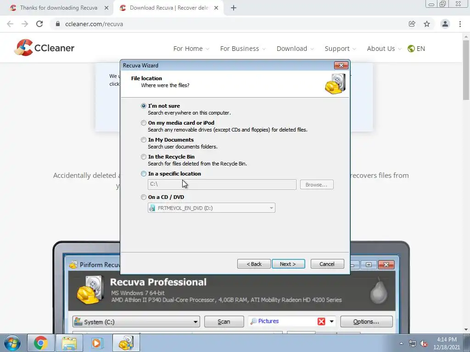The image size is (470, 352).
Task: Open Chrome profile avatar menu
Action: pos(445,24)
